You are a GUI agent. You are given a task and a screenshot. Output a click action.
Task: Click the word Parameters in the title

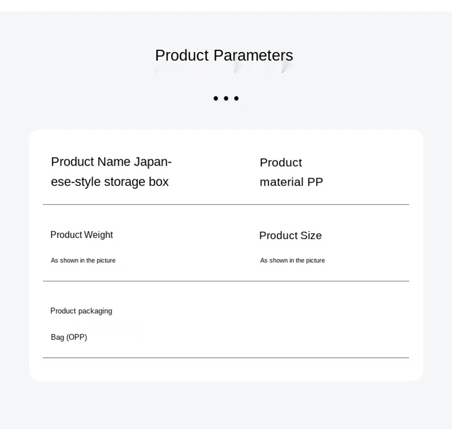pyautogui.click(x=253, y=55)
